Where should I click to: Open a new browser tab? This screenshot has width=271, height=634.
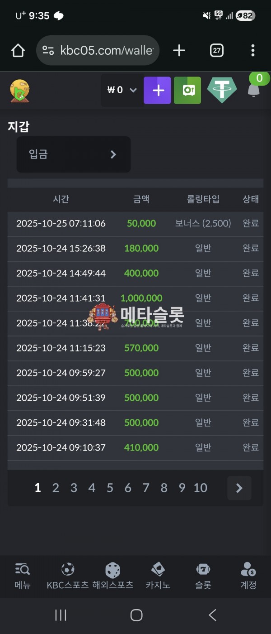pos(179,51)
